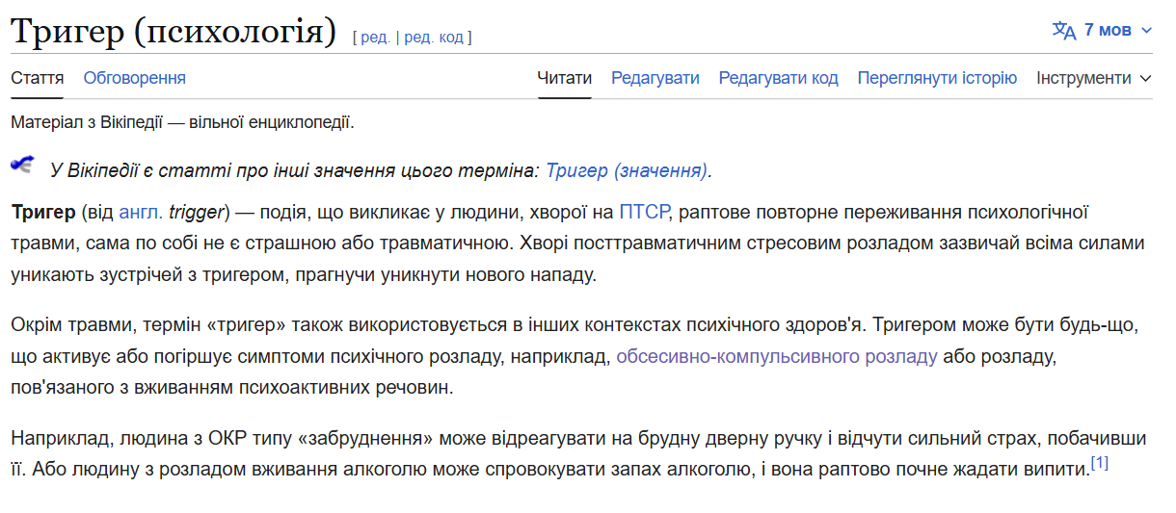This screenshot has width=1176, height=513.
Task: Open обсесивно-компульсивного розладу link
Action: (777, 356)
